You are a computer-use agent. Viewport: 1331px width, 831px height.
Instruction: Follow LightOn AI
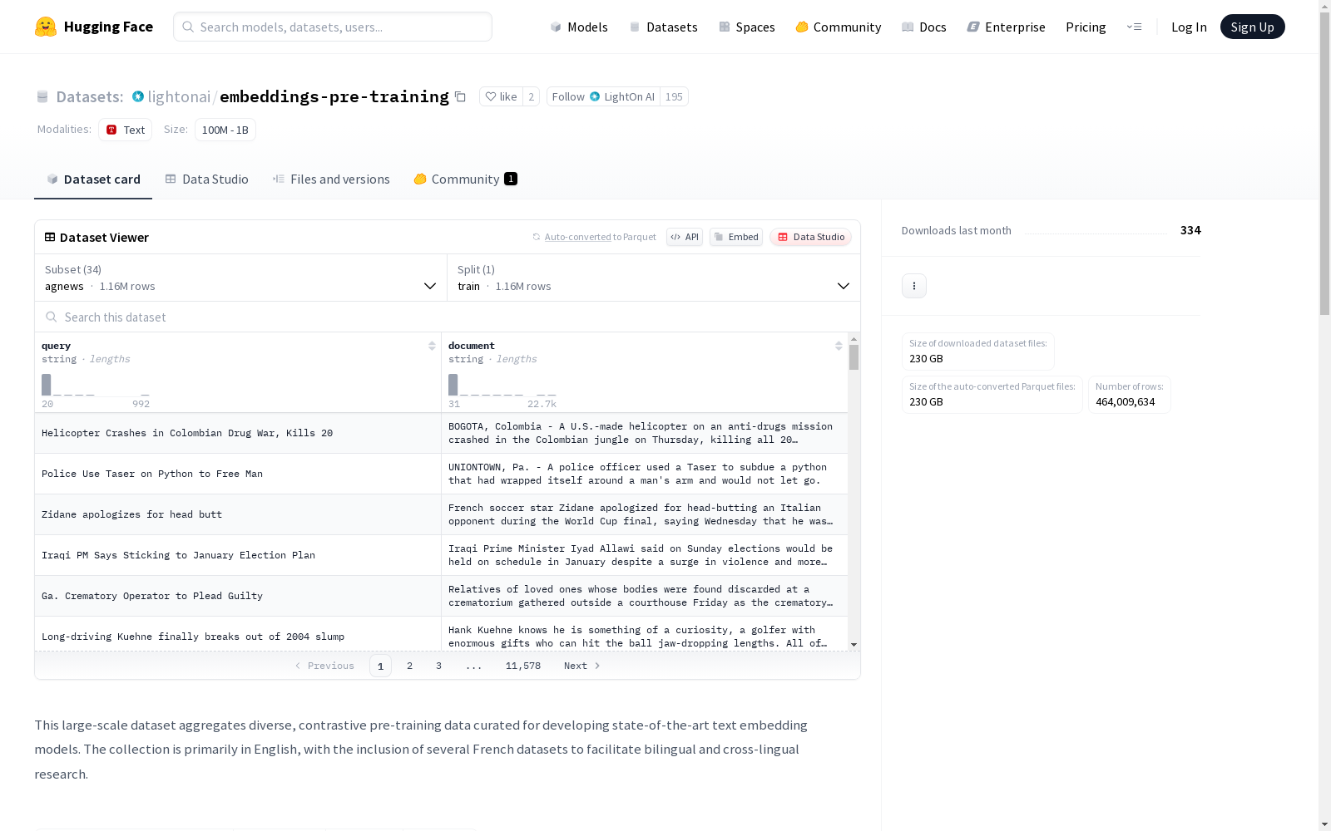click(603, 96)
